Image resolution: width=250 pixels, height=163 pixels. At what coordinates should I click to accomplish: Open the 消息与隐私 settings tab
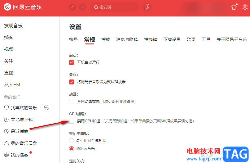[127, 39]
